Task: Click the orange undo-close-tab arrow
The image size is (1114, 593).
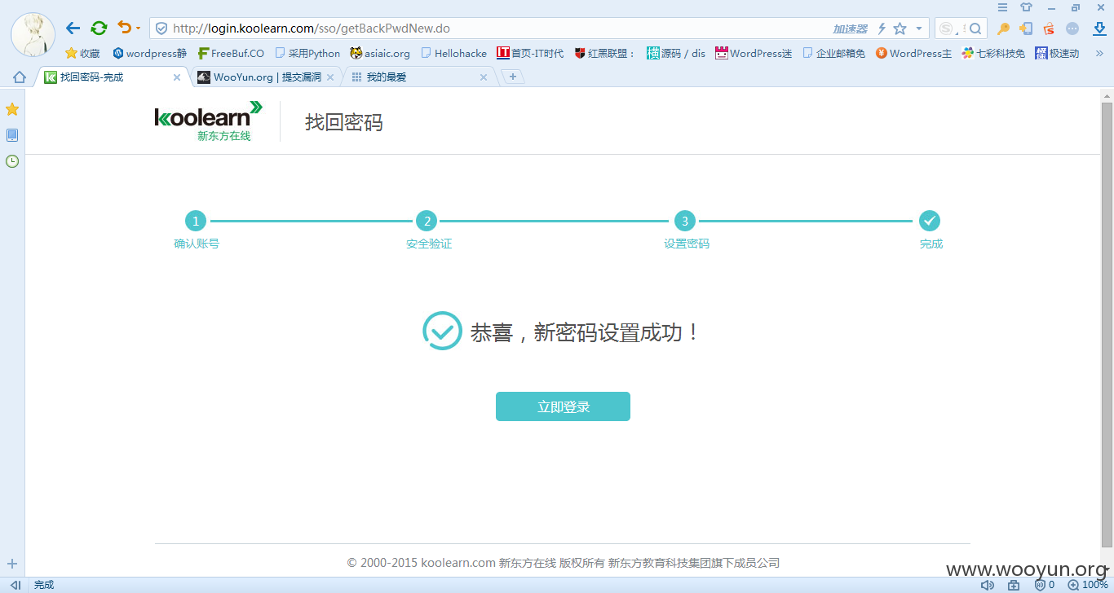Action: point(124,28)
